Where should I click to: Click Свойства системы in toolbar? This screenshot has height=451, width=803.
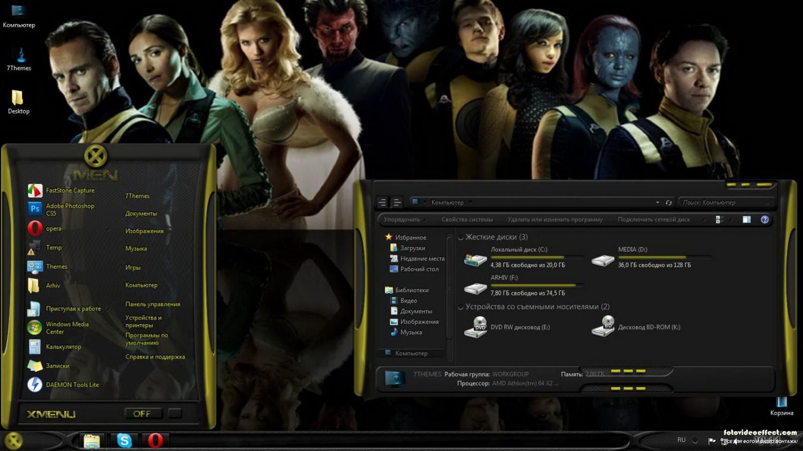point(467,219)
